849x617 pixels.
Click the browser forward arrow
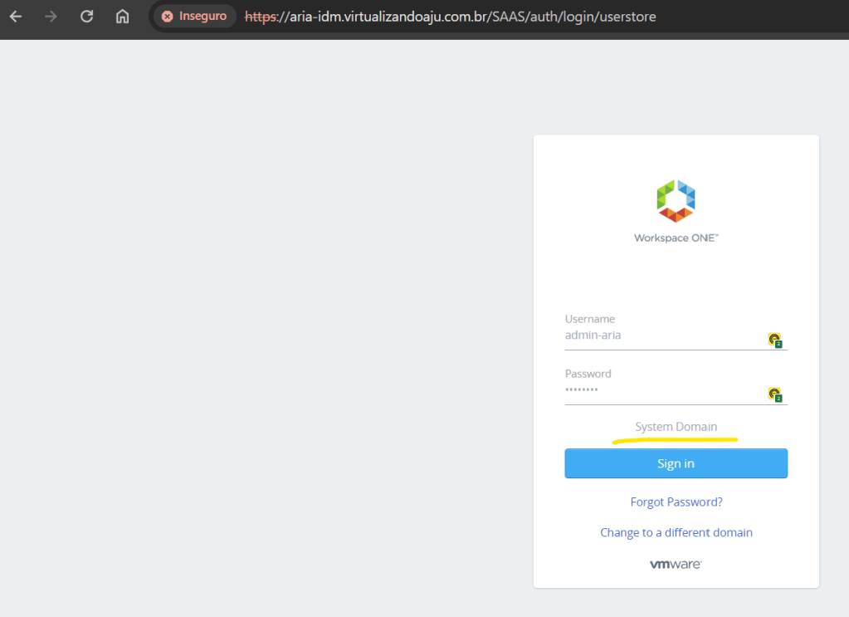pyautogui.click(x=51, y=17)
